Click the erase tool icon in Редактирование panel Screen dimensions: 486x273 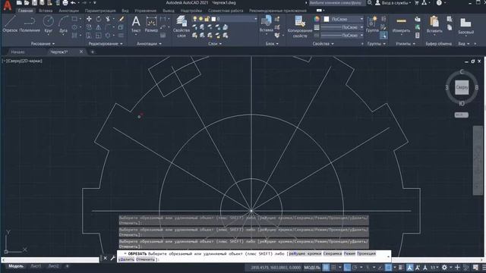tap(121, 19)
